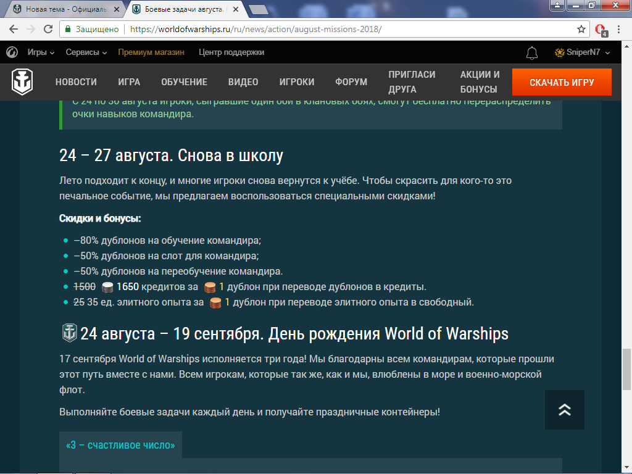The width and height of the screenshot is (632, 474).
Task: Click the 'СКАЧАТЬ ИГРУ' button
Action: point(562,82)
